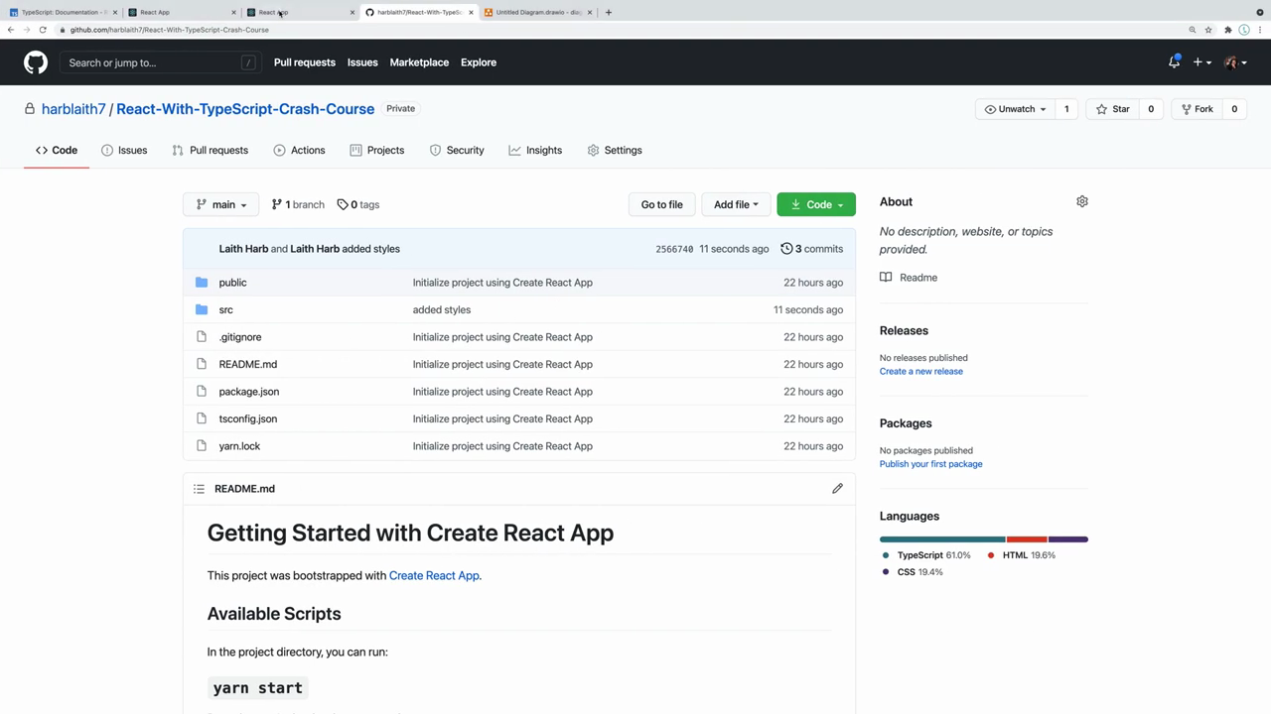Switch to the Issues repository tab
Image resolution: width=1271 pixels, height=714 pixels.
click(124, 150)
